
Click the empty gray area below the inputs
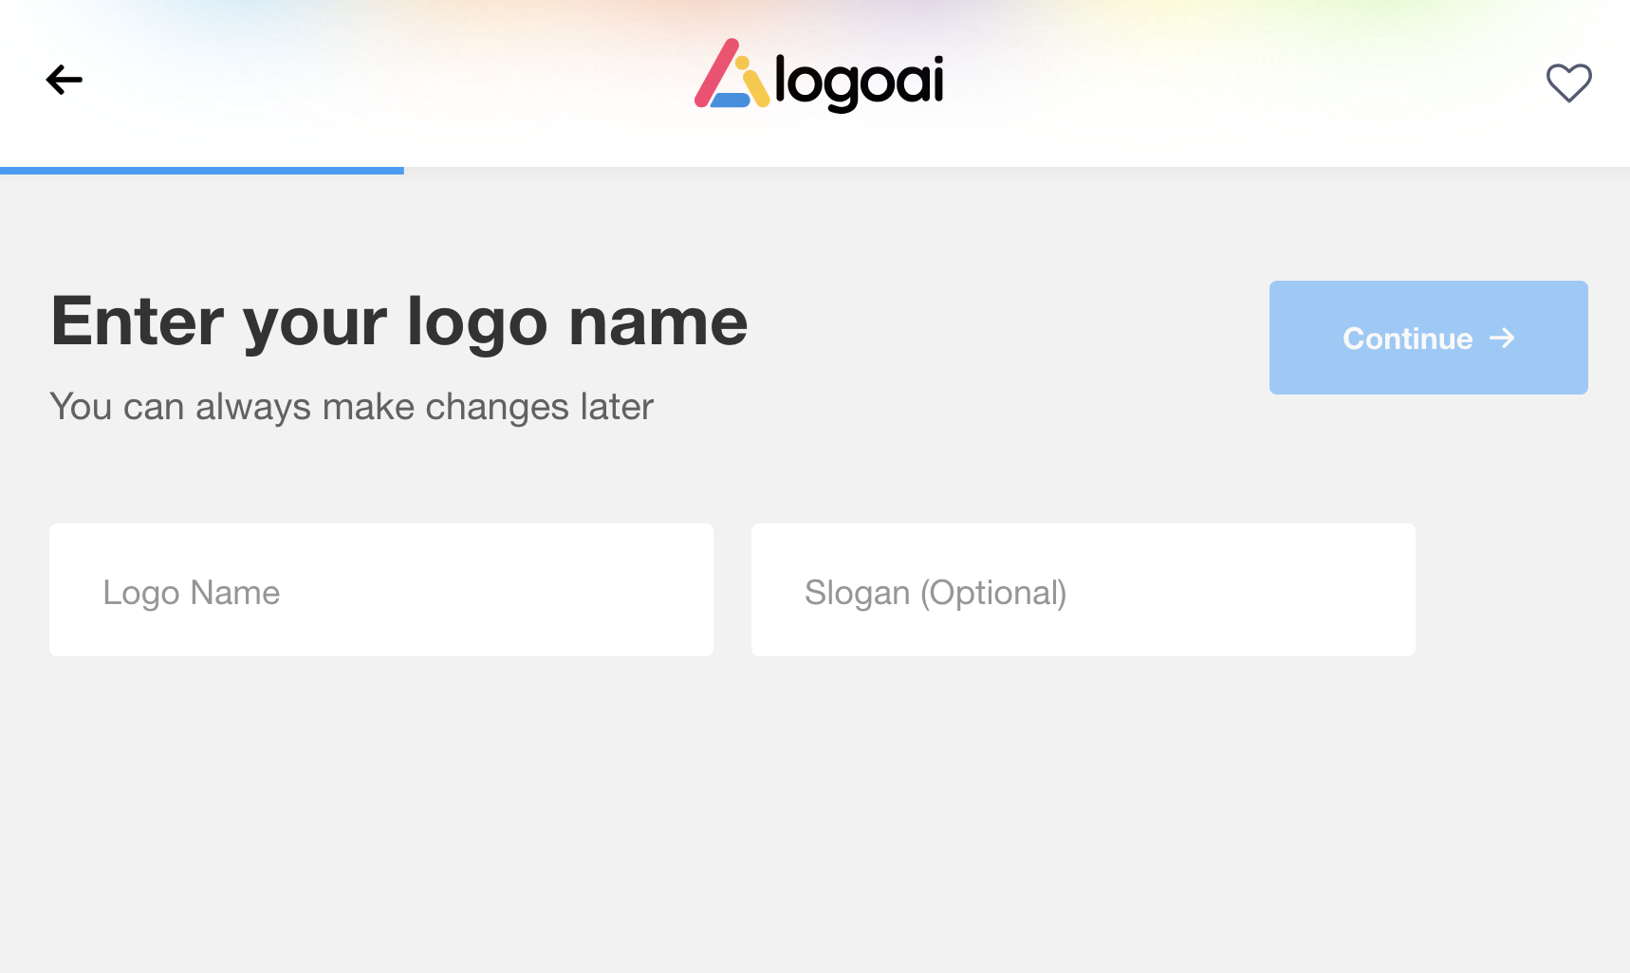pyautogui.click(x=814, y=816)
